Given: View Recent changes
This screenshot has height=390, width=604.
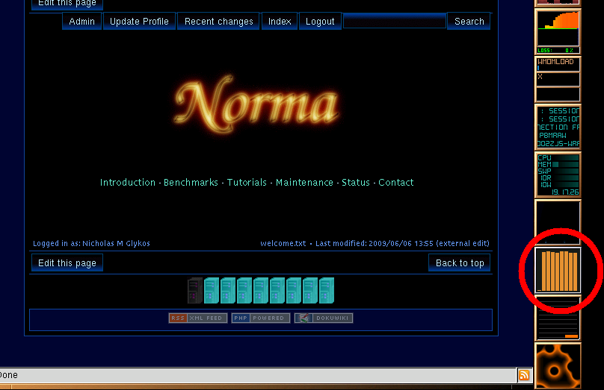Looking at the screenshot, I should [219, 22].
